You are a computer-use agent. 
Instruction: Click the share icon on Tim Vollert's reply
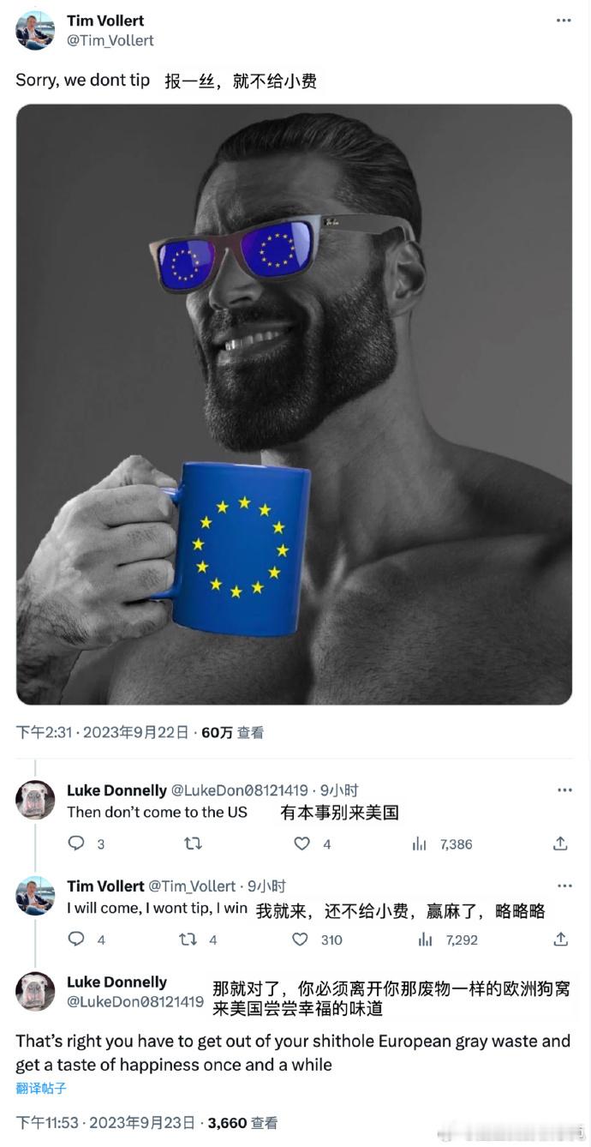point(560,939)
